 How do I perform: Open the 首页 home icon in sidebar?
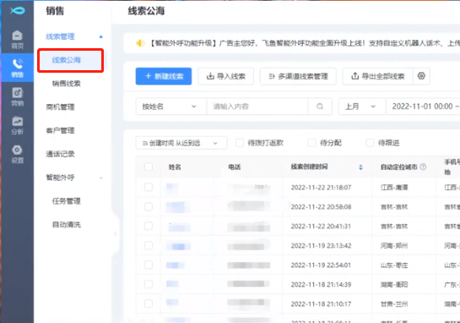click(18, 40)
